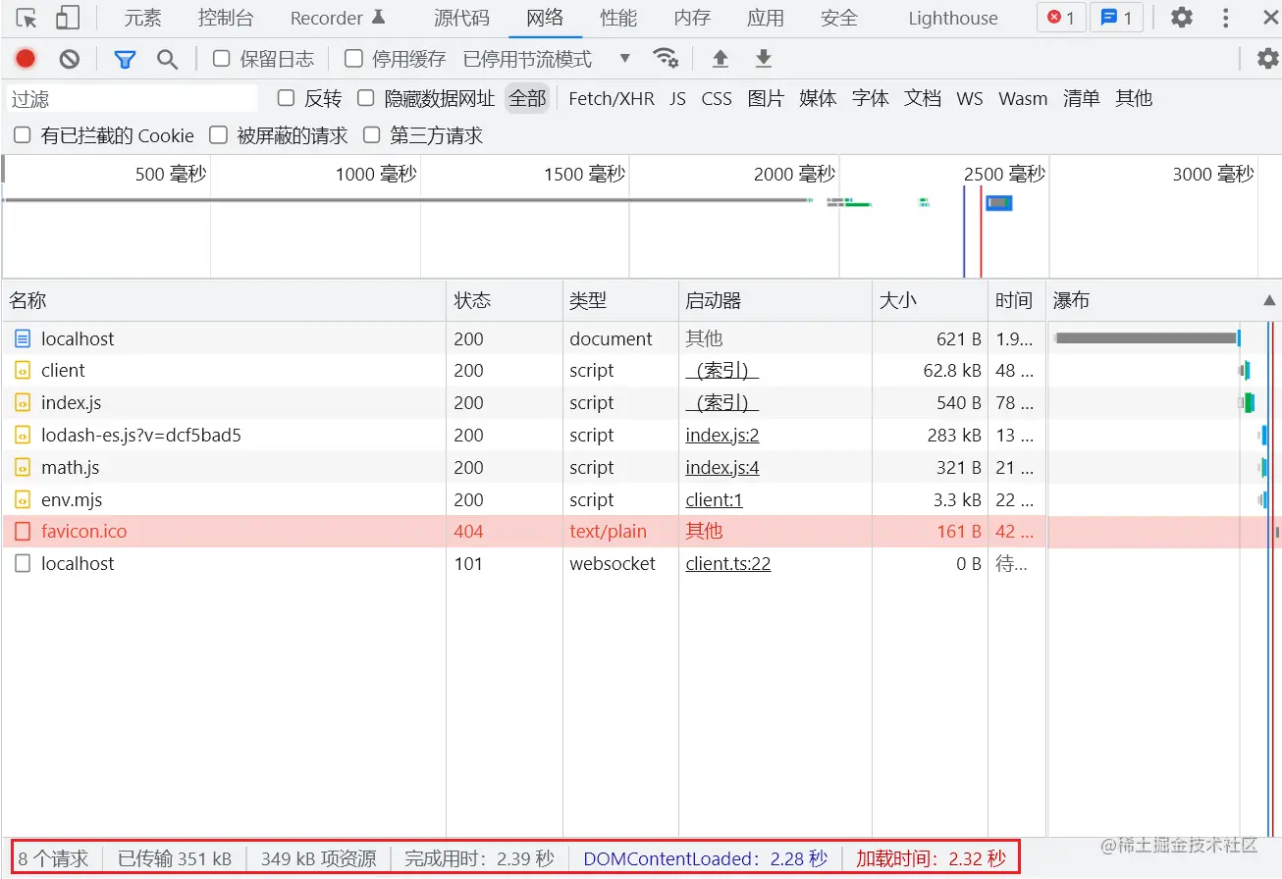This screenshot has width=1282, height=879.
Task: Enable the 停用缓存 checkbox
Action: [353, 59]
